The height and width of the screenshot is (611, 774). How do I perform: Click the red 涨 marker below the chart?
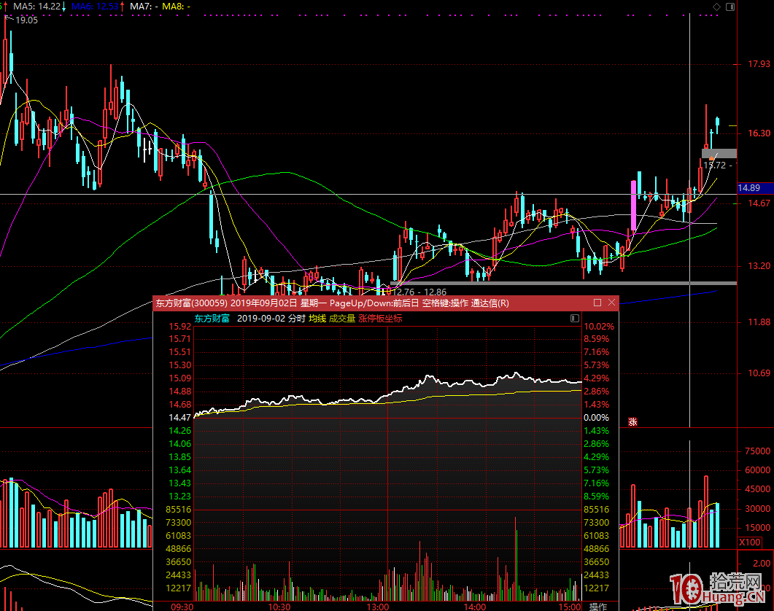(632, 422)
